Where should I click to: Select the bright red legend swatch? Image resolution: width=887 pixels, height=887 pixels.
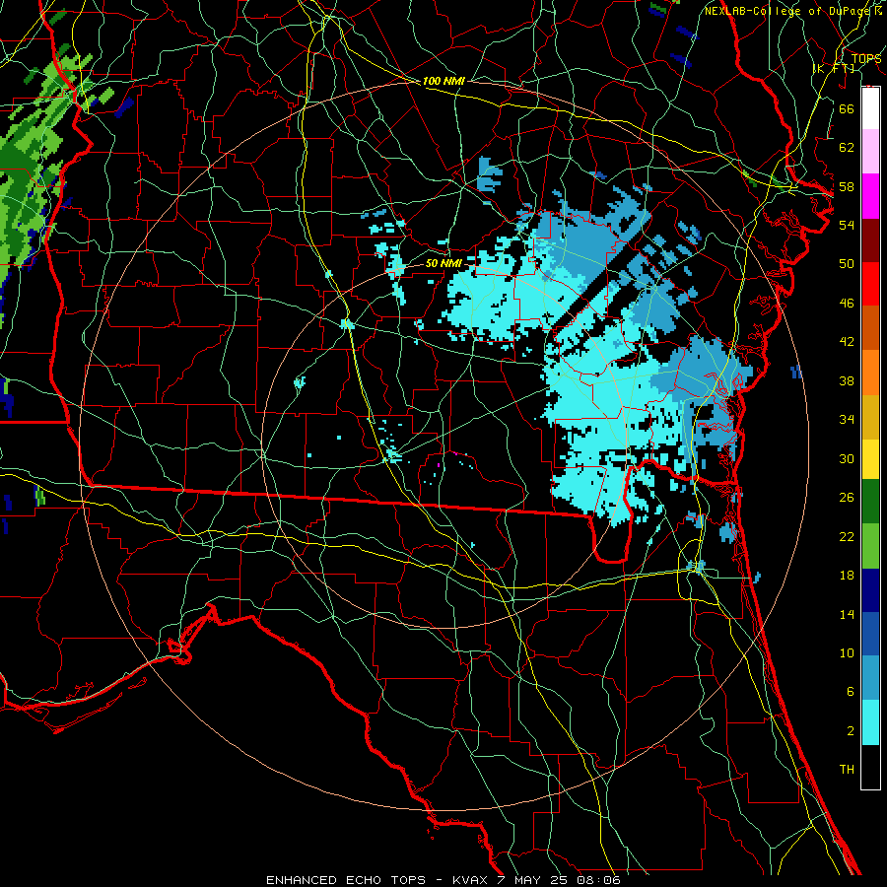[870, 284]
